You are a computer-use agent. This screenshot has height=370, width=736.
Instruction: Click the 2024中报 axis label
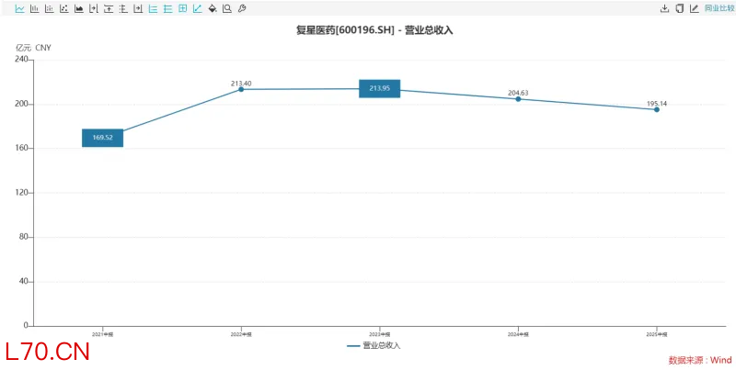pos(518,334)
